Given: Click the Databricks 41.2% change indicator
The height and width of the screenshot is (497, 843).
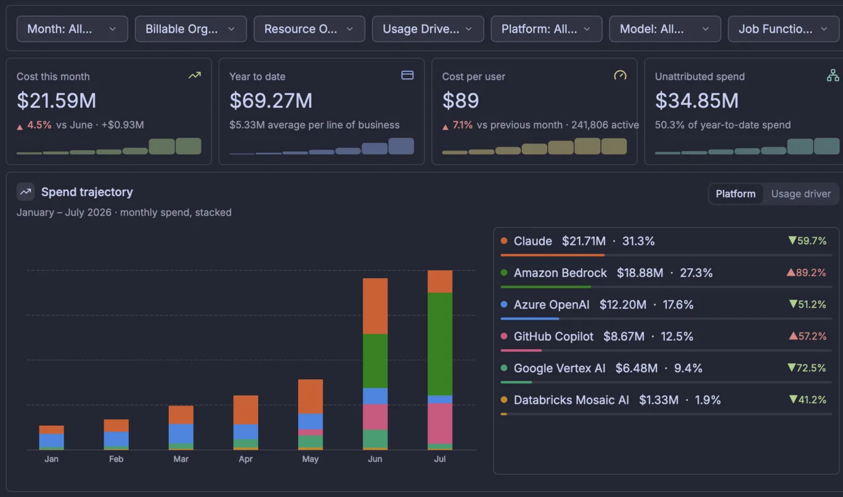Looking at the screenshot, I should coord(807,400).
